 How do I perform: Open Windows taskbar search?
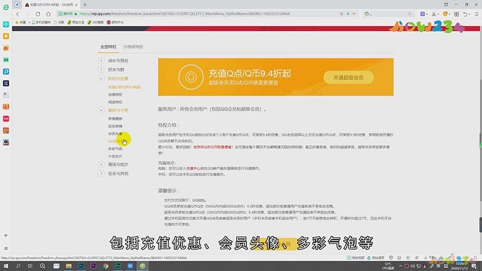point(18,266)
